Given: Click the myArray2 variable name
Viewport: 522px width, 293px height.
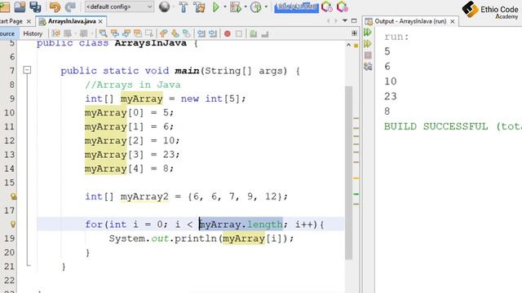Looking at the screenshot, I should coord(144,196).
